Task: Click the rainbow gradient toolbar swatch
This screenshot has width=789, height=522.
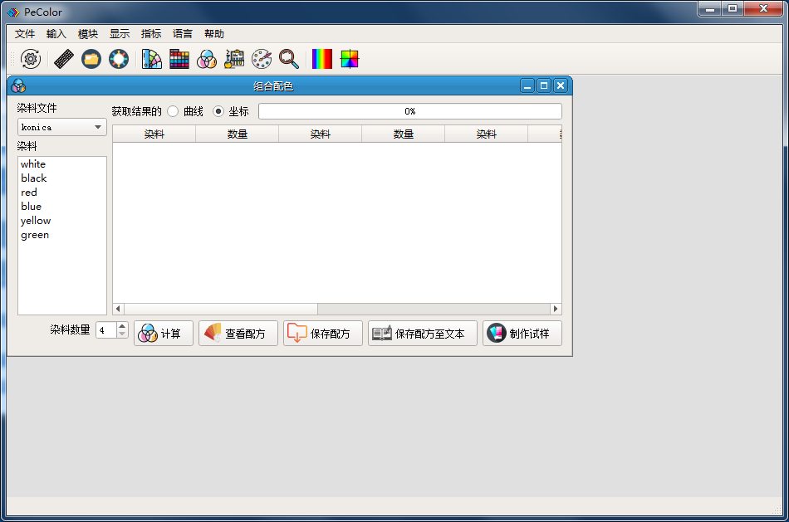Action: click(321, 59)
